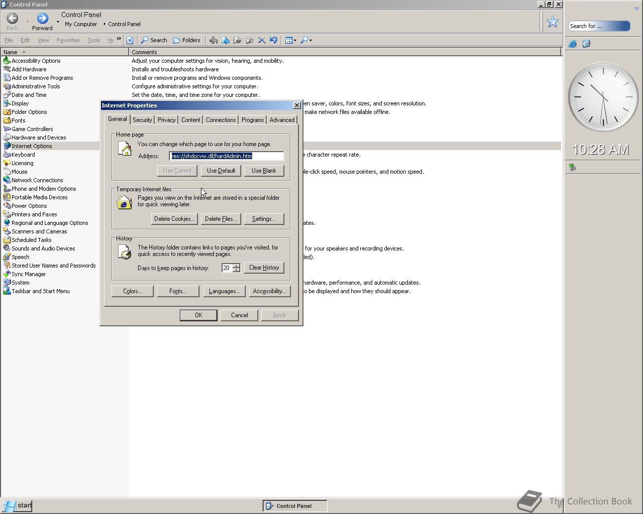The image size is (643, 514).
Task: Open the Views toolbar dropdown
Action: [291, 40]
